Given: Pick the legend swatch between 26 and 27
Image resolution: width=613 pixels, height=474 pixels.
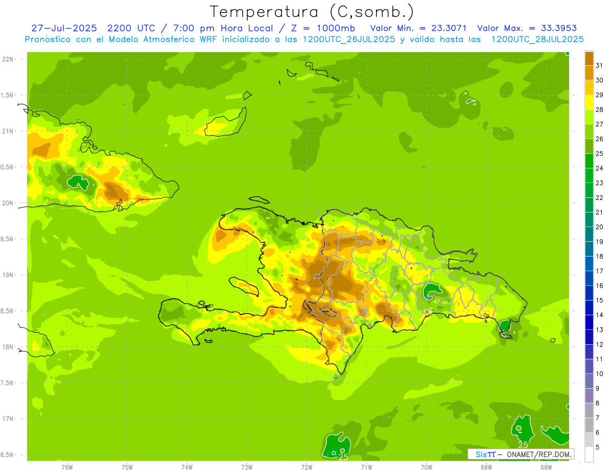Looking at the screenshot, I should [589, 131].
